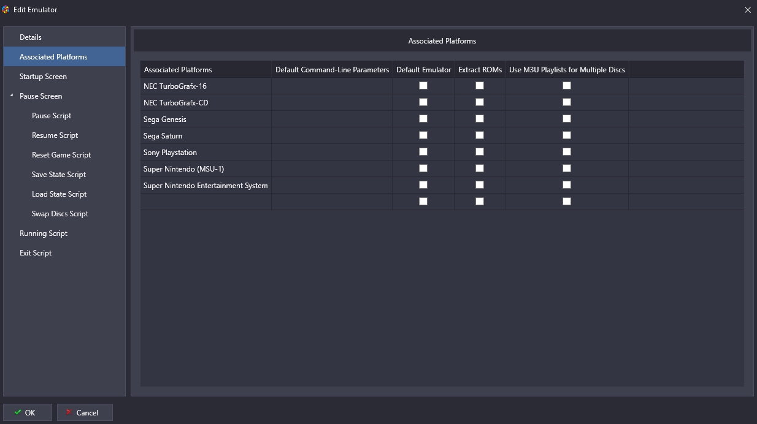Screen dimensions: 757x424
Task: Tick Extract ROMs in the blank new row
Action: point(480,202)
